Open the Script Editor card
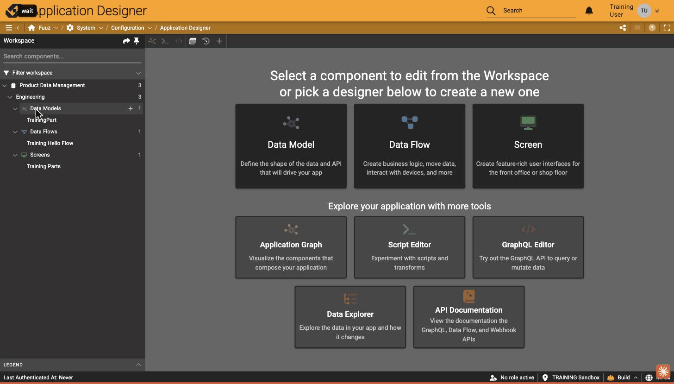Viewport: 674px width, 384px height. (410, 247)
